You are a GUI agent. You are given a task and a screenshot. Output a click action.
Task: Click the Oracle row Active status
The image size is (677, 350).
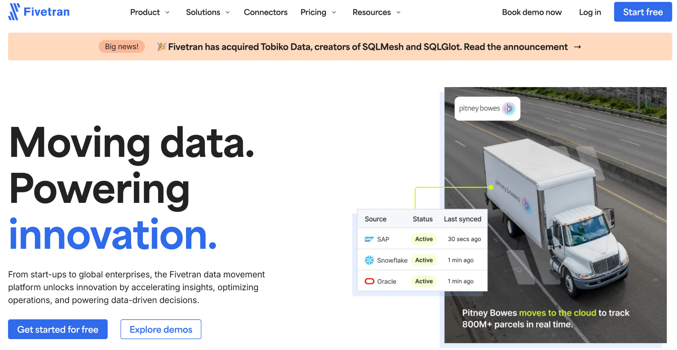[x=424, y=281]
